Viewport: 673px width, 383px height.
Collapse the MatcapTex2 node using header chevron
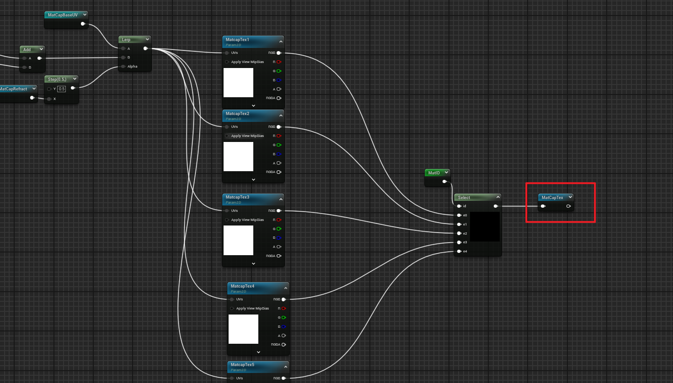[281, 115]
